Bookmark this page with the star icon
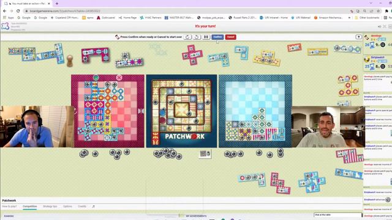 [x=379, y=11]
